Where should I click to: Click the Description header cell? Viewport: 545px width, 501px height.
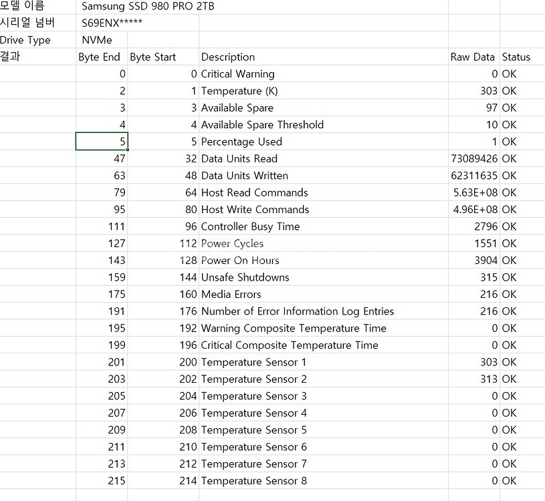pyautogui.click(x=228, y=57)
